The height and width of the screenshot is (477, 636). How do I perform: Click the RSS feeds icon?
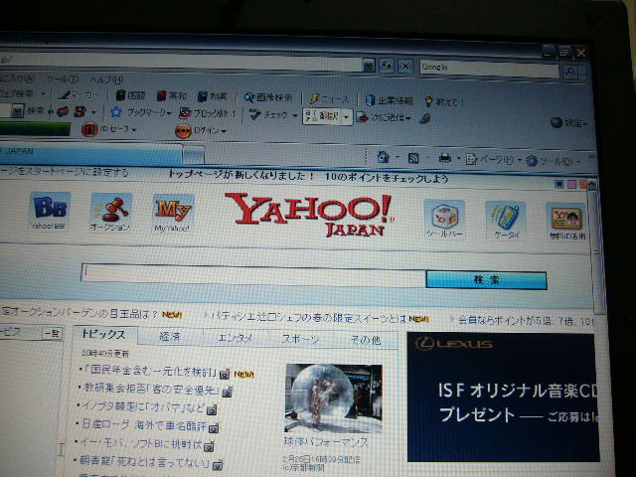point(413,158)
